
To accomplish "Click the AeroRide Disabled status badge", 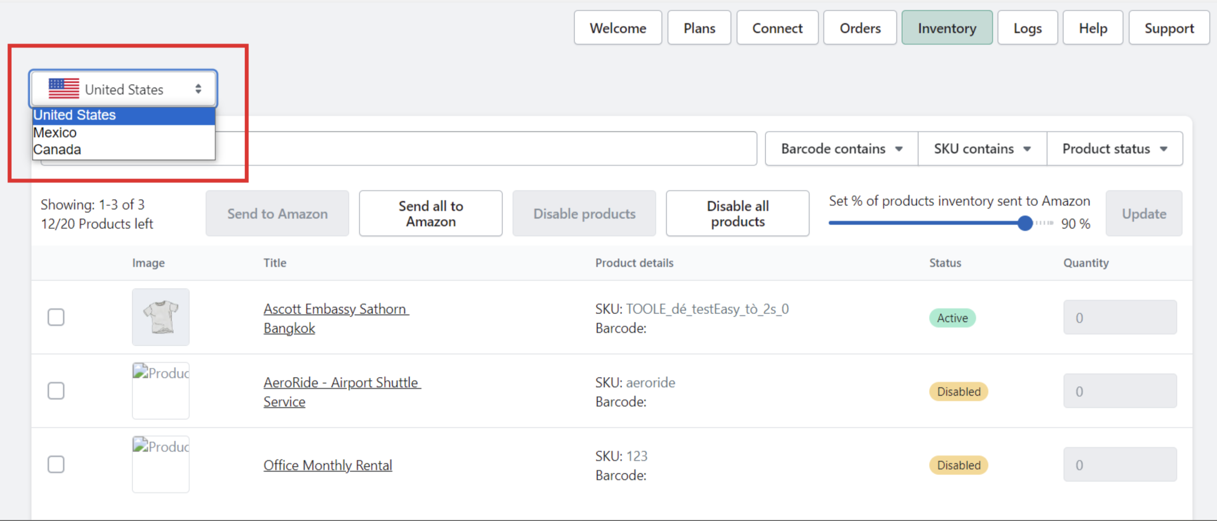I will click(x=958, y=392).
